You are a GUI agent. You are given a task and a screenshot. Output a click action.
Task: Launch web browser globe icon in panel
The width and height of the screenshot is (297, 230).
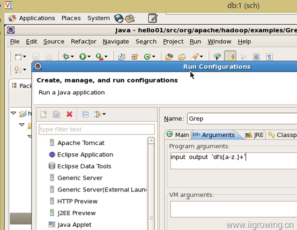(119, 18)
